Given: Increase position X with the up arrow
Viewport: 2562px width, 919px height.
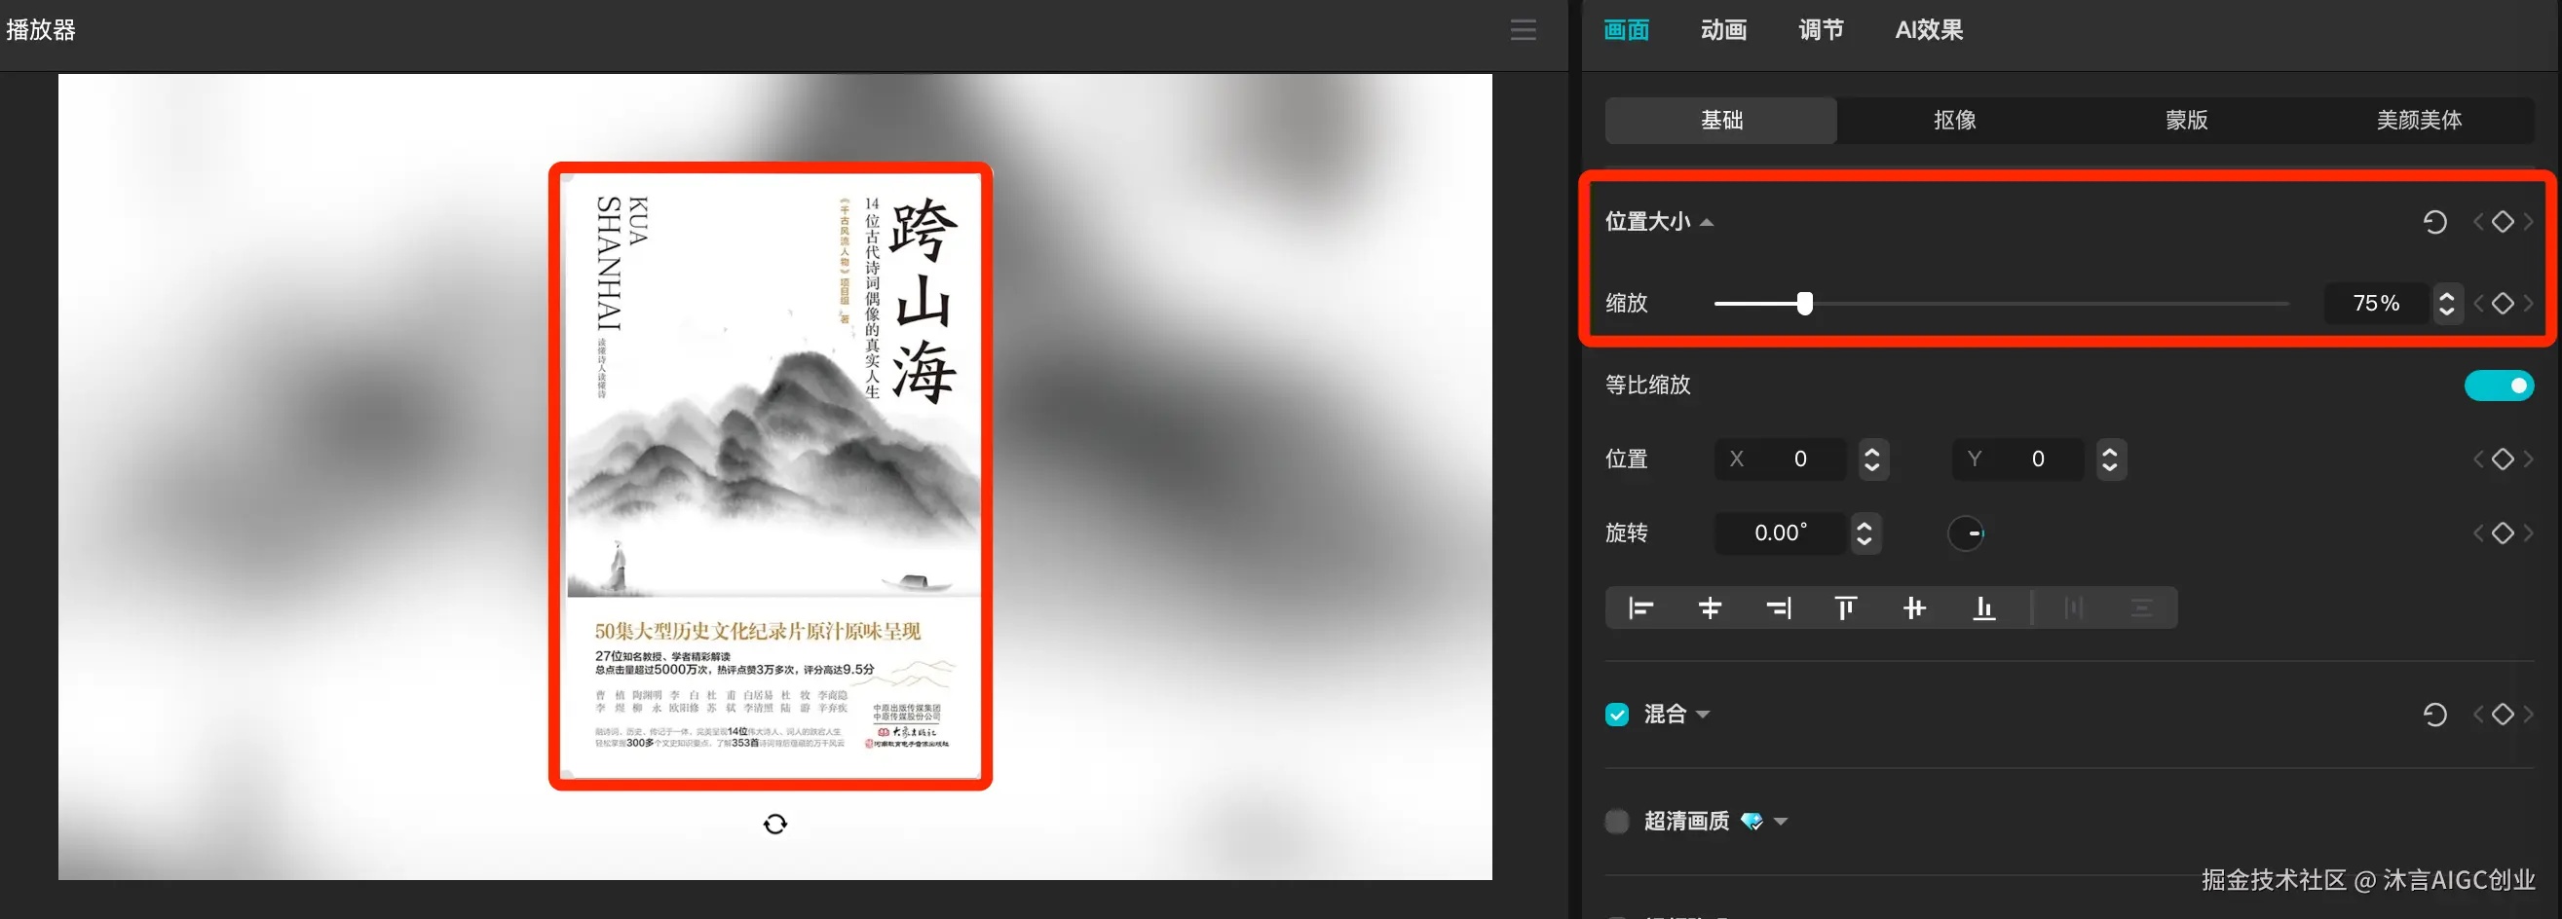Looking at the screenshot, I should point(1871,451).
